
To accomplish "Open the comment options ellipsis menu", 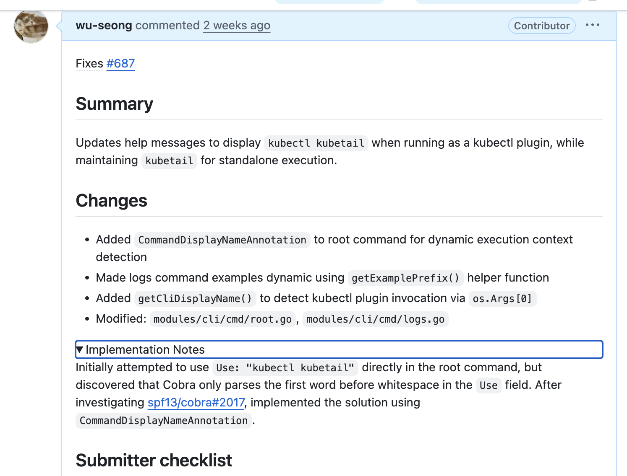I will 592,25.
